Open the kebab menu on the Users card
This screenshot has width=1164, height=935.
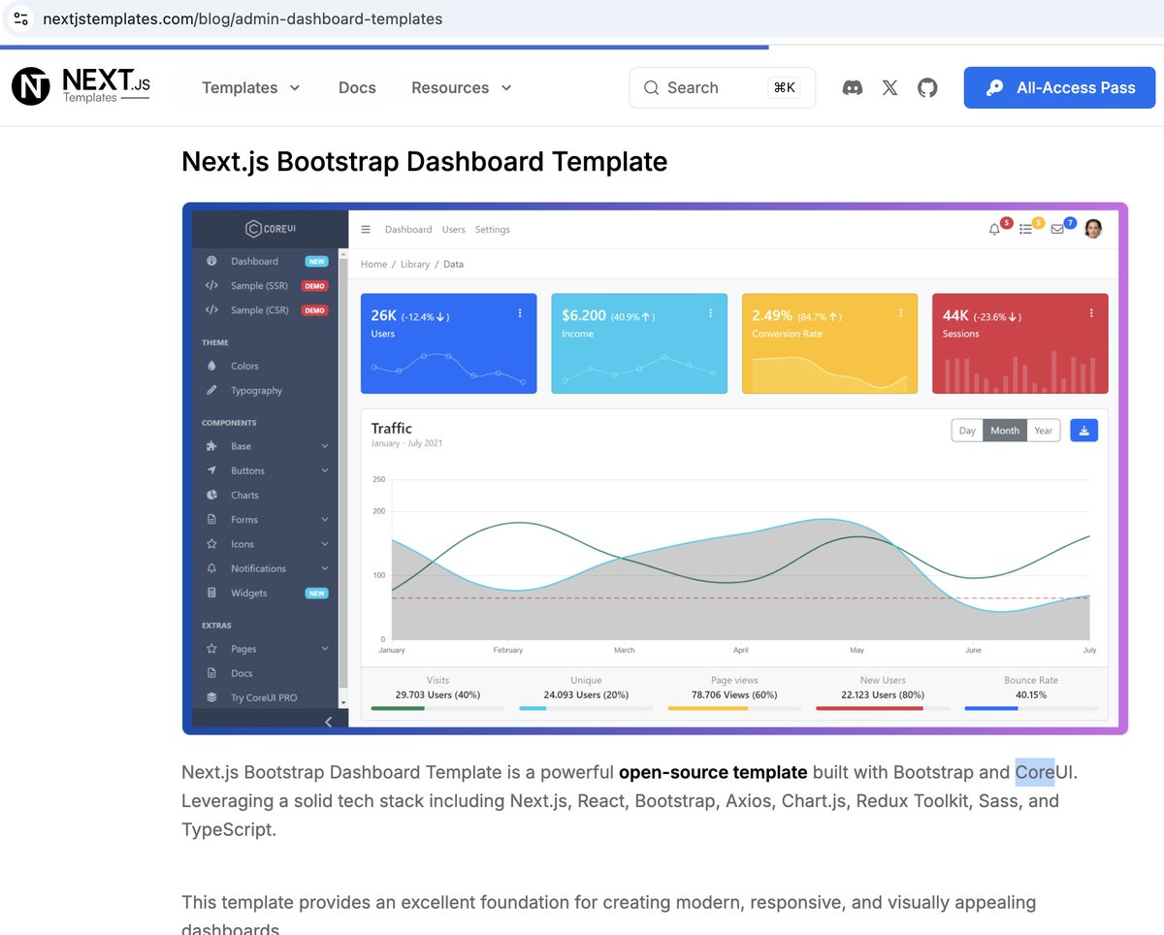click(x=520, y=313)
